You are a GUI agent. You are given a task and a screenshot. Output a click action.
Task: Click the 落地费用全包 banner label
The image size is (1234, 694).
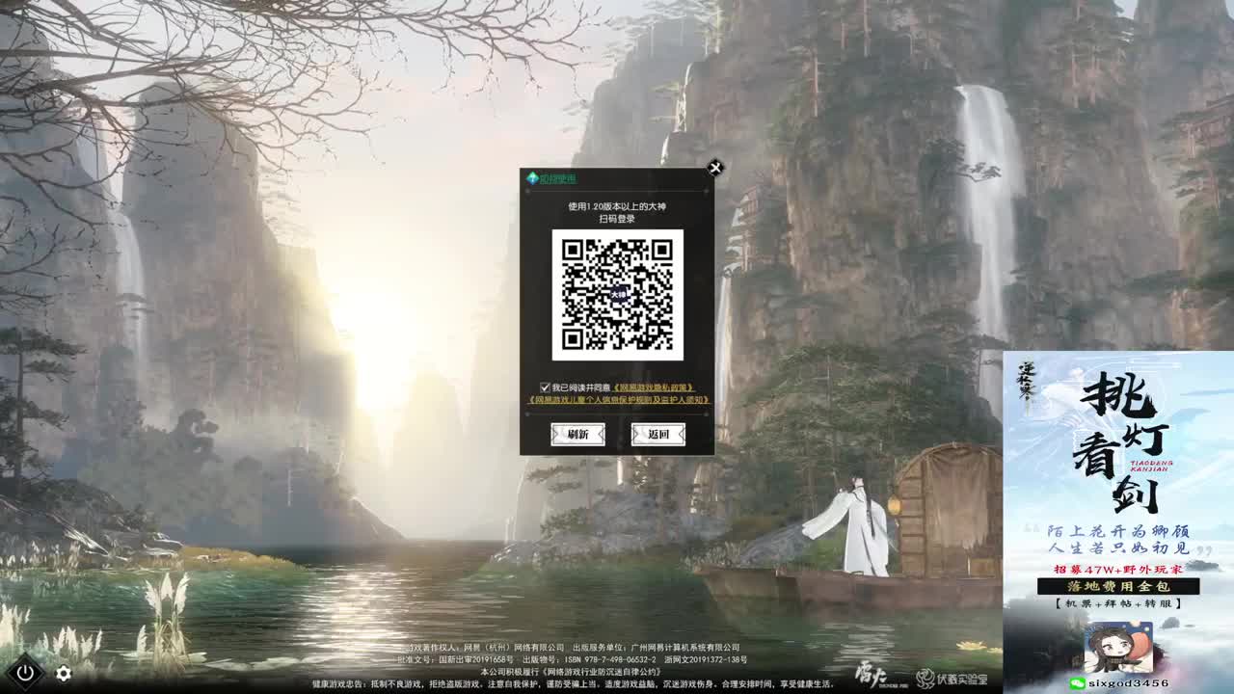[x=1118, y=586]
